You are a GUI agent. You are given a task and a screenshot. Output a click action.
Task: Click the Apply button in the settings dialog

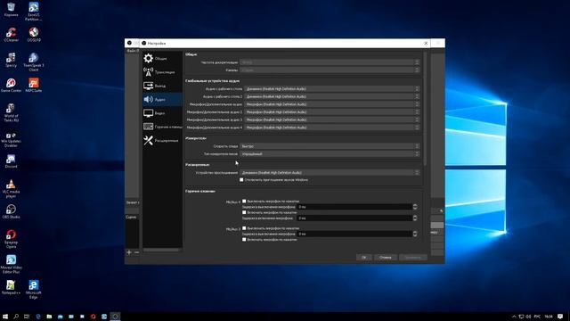(413, 258)
